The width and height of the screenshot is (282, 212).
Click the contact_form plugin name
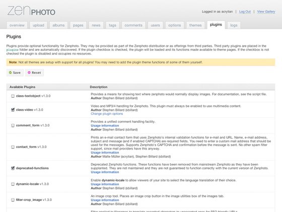tap(26, 147)
